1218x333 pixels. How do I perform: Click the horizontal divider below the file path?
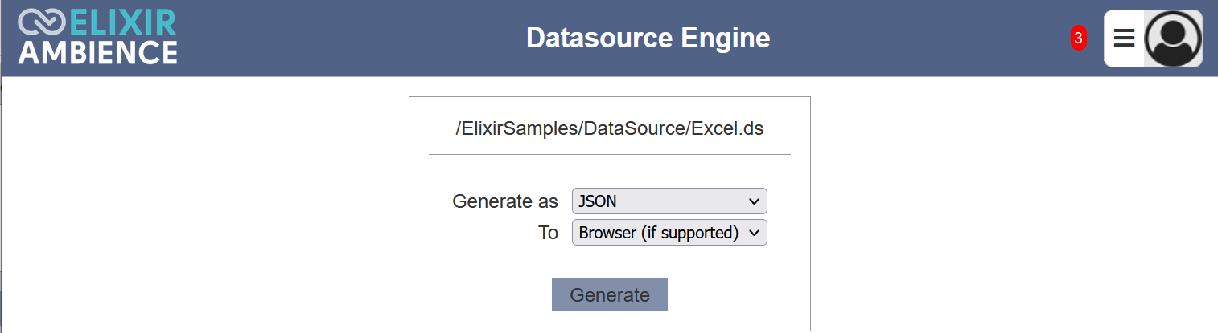point(610,154)
